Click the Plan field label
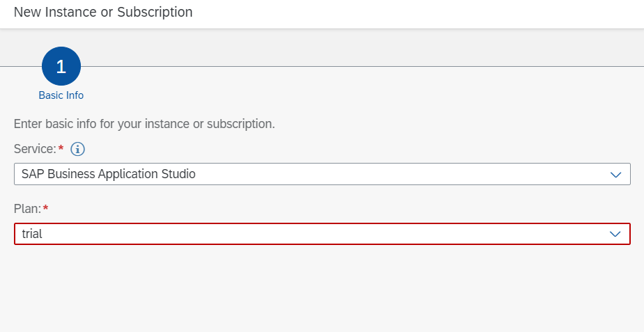The width and height of the screenshot is (644, 332). pyautogui.click(x=26, y=209)
